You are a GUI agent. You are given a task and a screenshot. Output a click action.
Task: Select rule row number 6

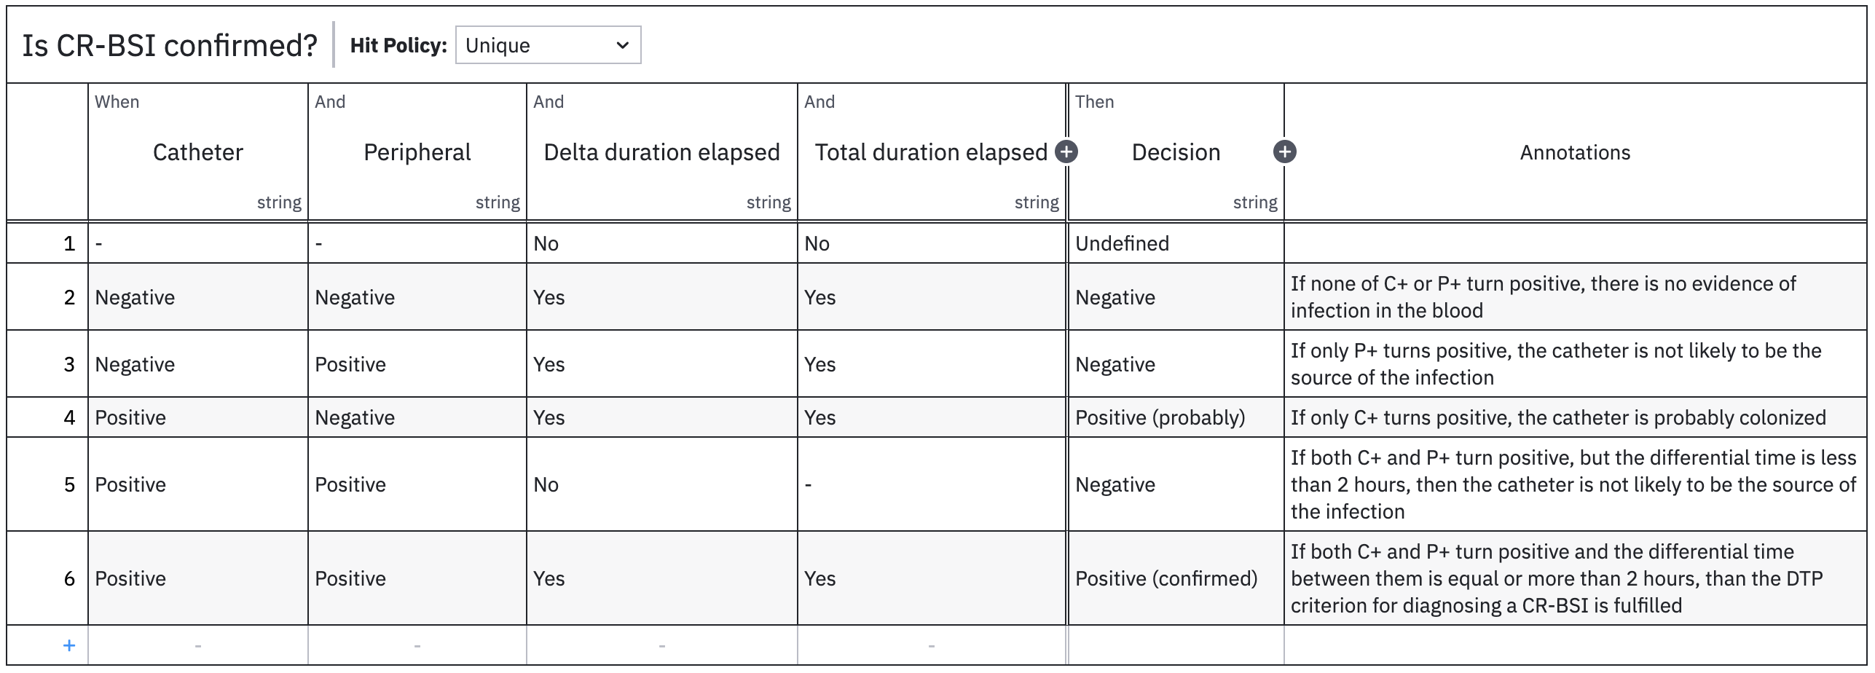tap(69, 578)
